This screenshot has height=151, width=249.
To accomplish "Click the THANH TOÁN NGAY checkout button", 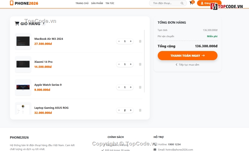I will point(187,55).
